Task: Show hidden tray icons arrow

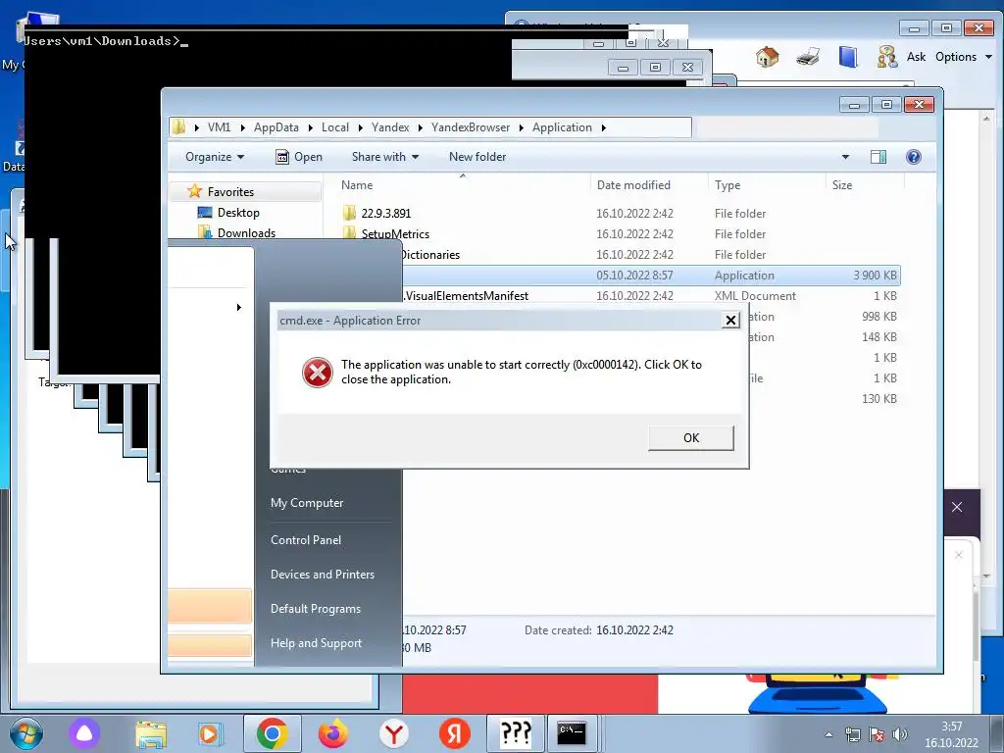Action: (828, 734)
